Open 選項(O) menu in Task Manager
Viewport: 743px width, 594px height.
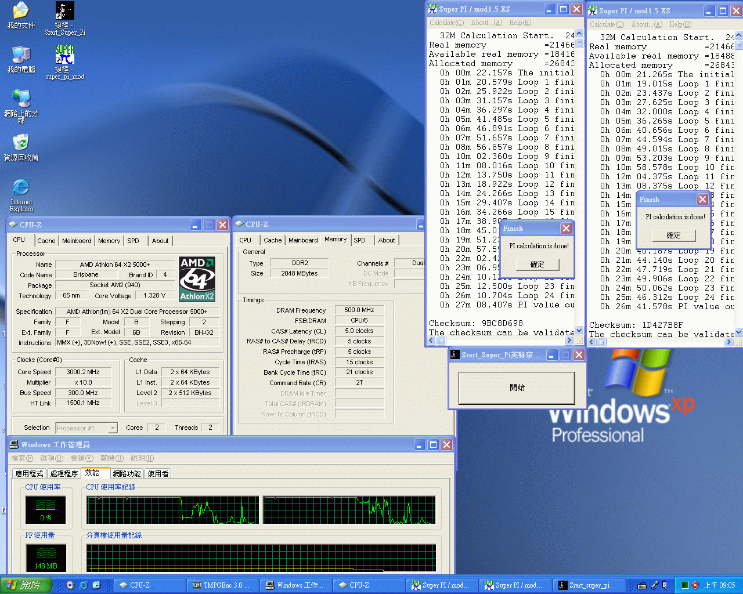[x=52, y=458]
